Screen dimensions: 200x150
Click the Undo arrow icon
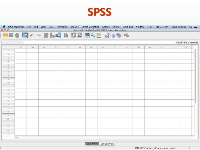(x=32, y=35)
